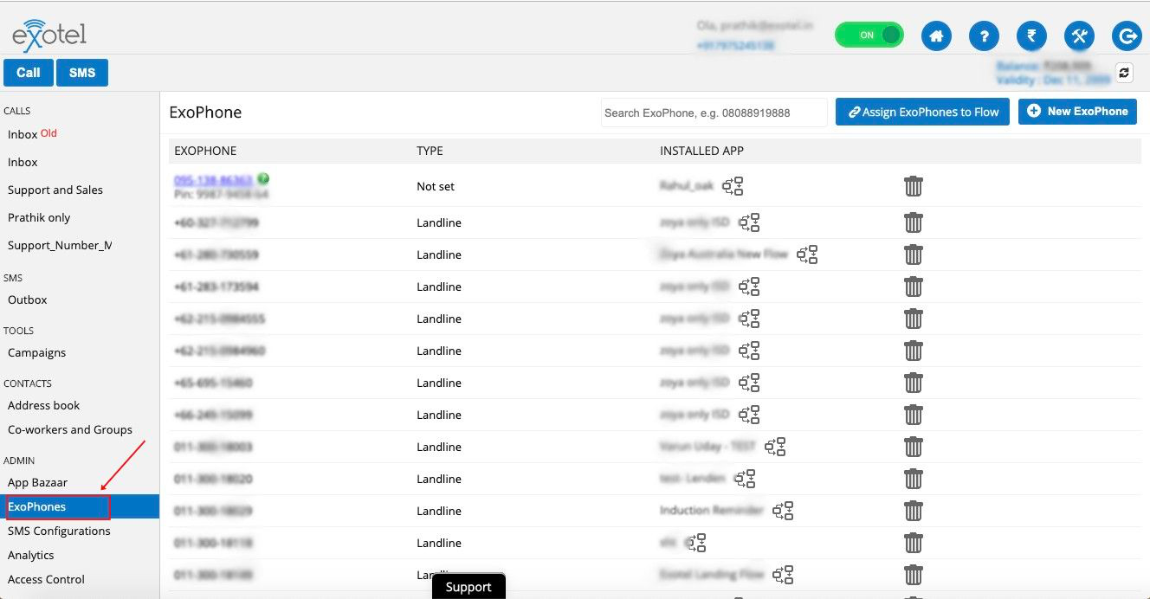This screenshot has height=599, width=1150.
Task: Open the Address book
Action: coord(44,406)
